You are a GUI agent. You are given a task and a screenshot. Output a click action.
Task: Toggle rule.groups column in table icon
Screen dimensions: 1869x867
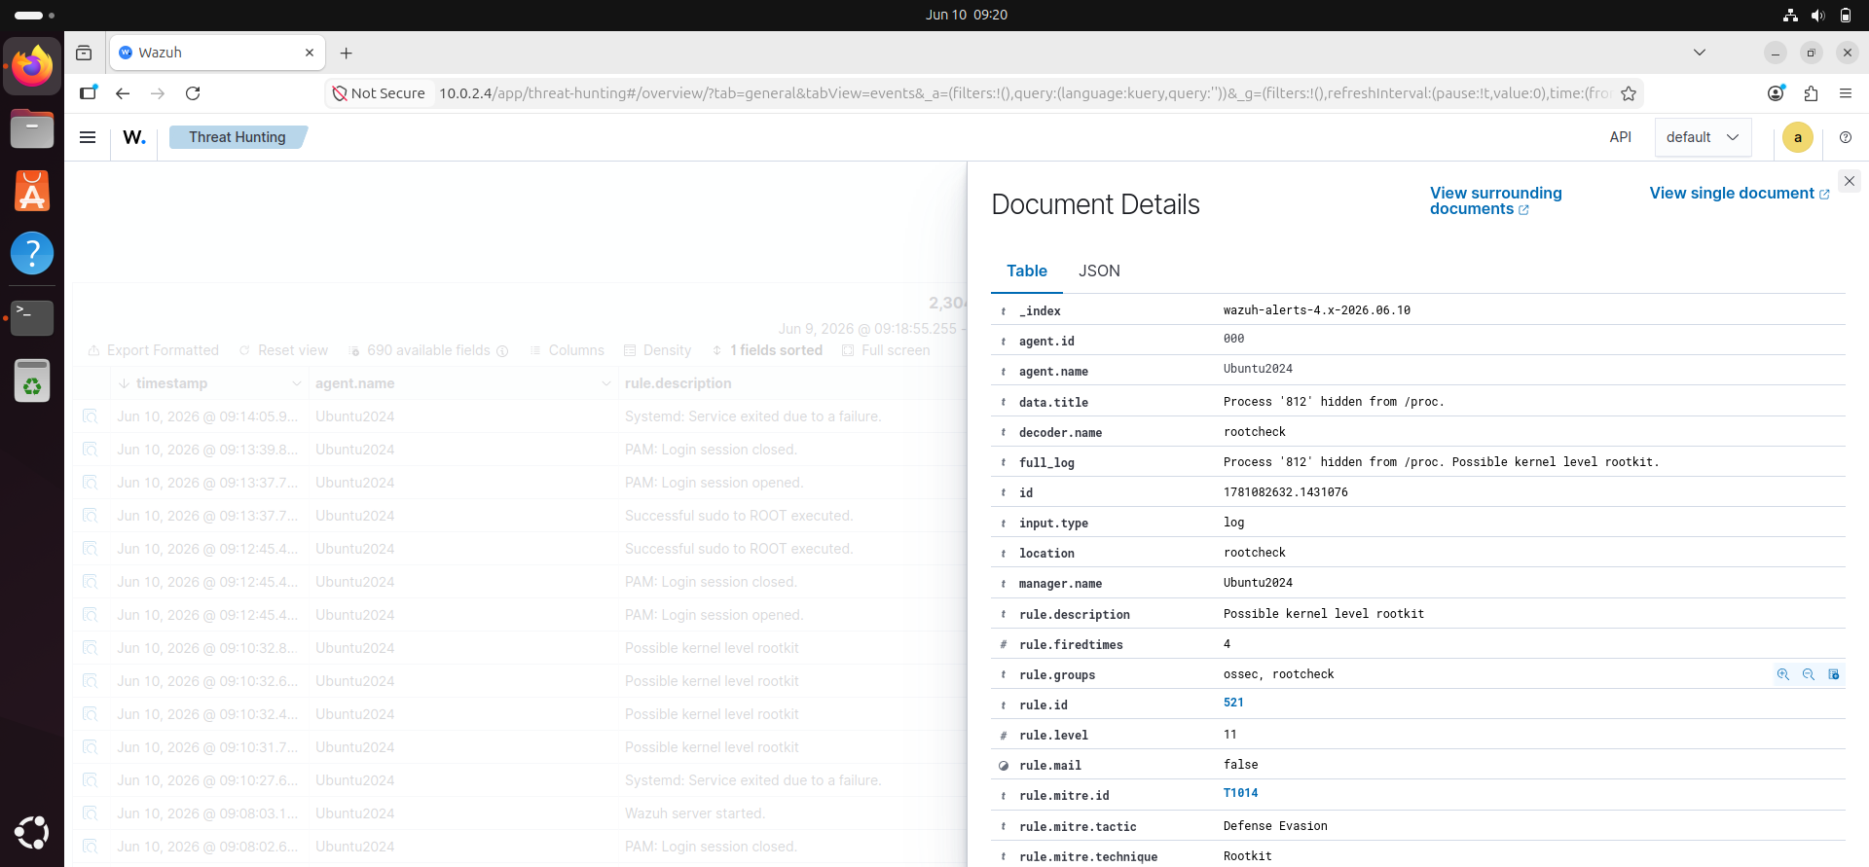coord(1834,674)
